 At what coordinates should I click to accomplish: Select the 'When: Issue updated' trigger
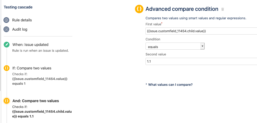click(x=30, y=45)
